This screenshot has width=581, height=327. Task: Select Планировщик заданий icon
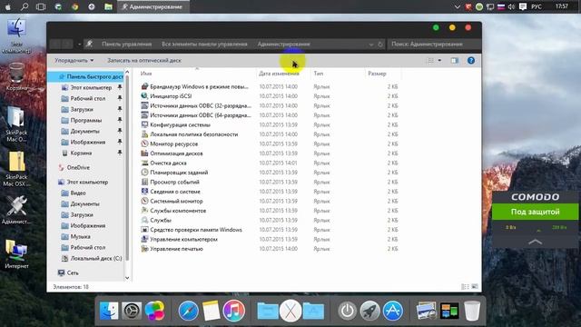click(x=144, y=173)
